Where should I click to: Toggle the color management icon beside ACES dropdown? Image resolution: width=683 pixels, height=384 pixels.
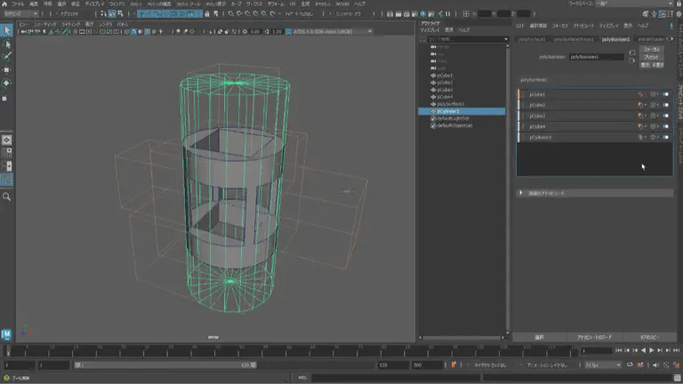pyautogui.click(x=288, y=32)
